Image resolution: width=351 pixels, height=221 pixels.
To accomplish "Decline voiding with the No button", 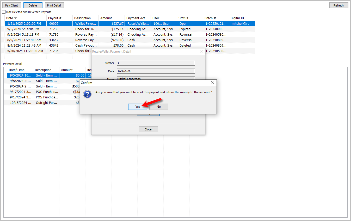I will 159,107.
